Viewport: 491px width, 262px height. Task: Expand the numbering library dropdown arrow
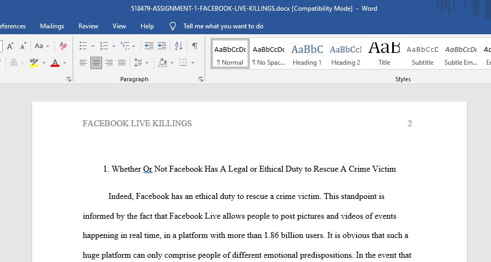[114, 47]
